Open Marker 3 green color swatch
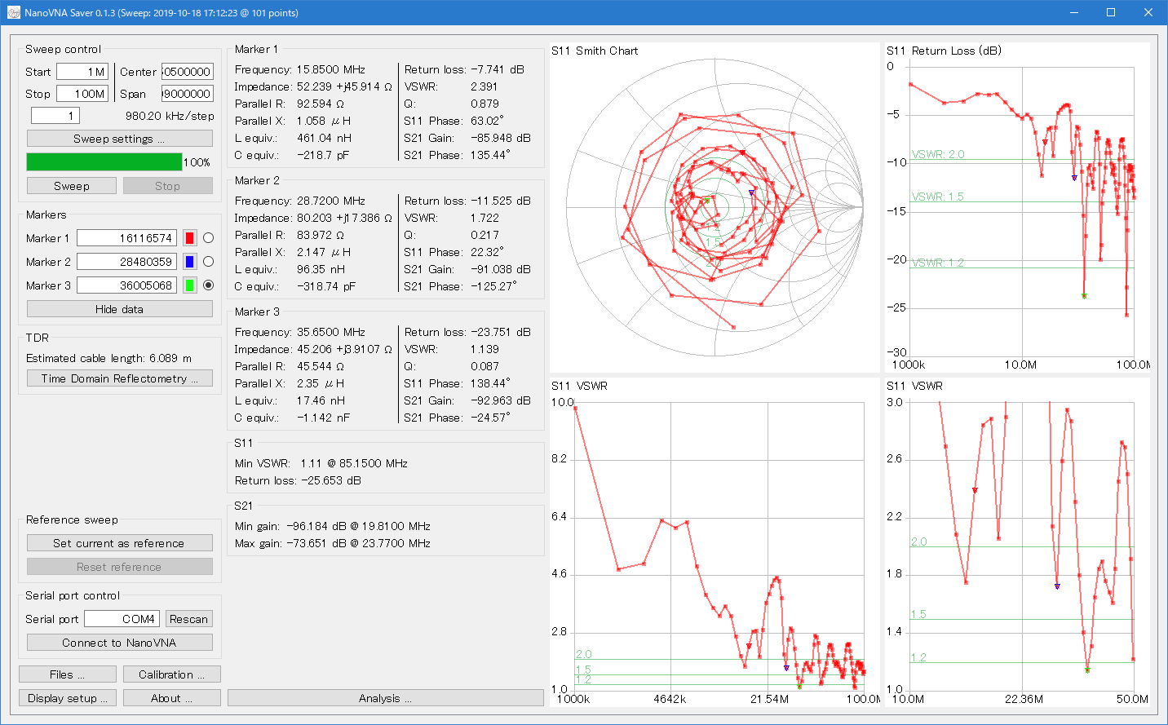Viewport: 1168px width, 725px height. (x=189, y=285)
